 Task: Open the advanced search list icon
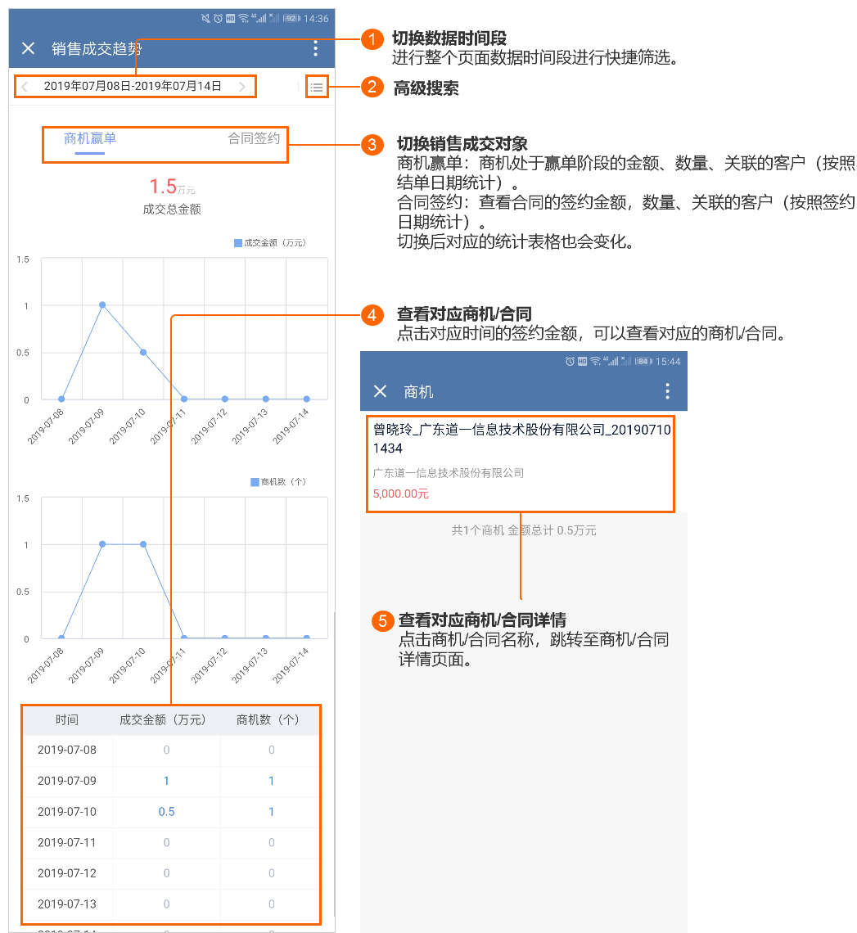click(x=317, y=88)
